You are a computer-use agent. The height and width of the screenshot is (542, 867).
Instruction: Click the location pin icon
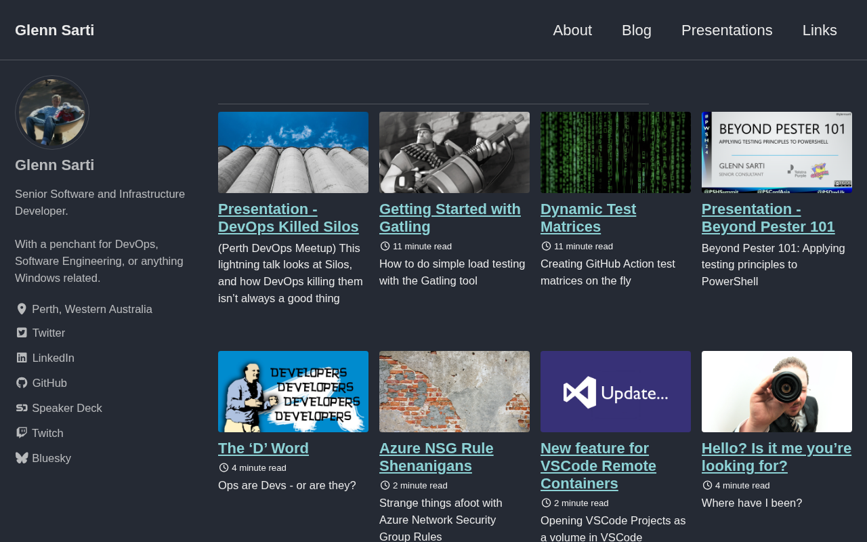[22, 309]
